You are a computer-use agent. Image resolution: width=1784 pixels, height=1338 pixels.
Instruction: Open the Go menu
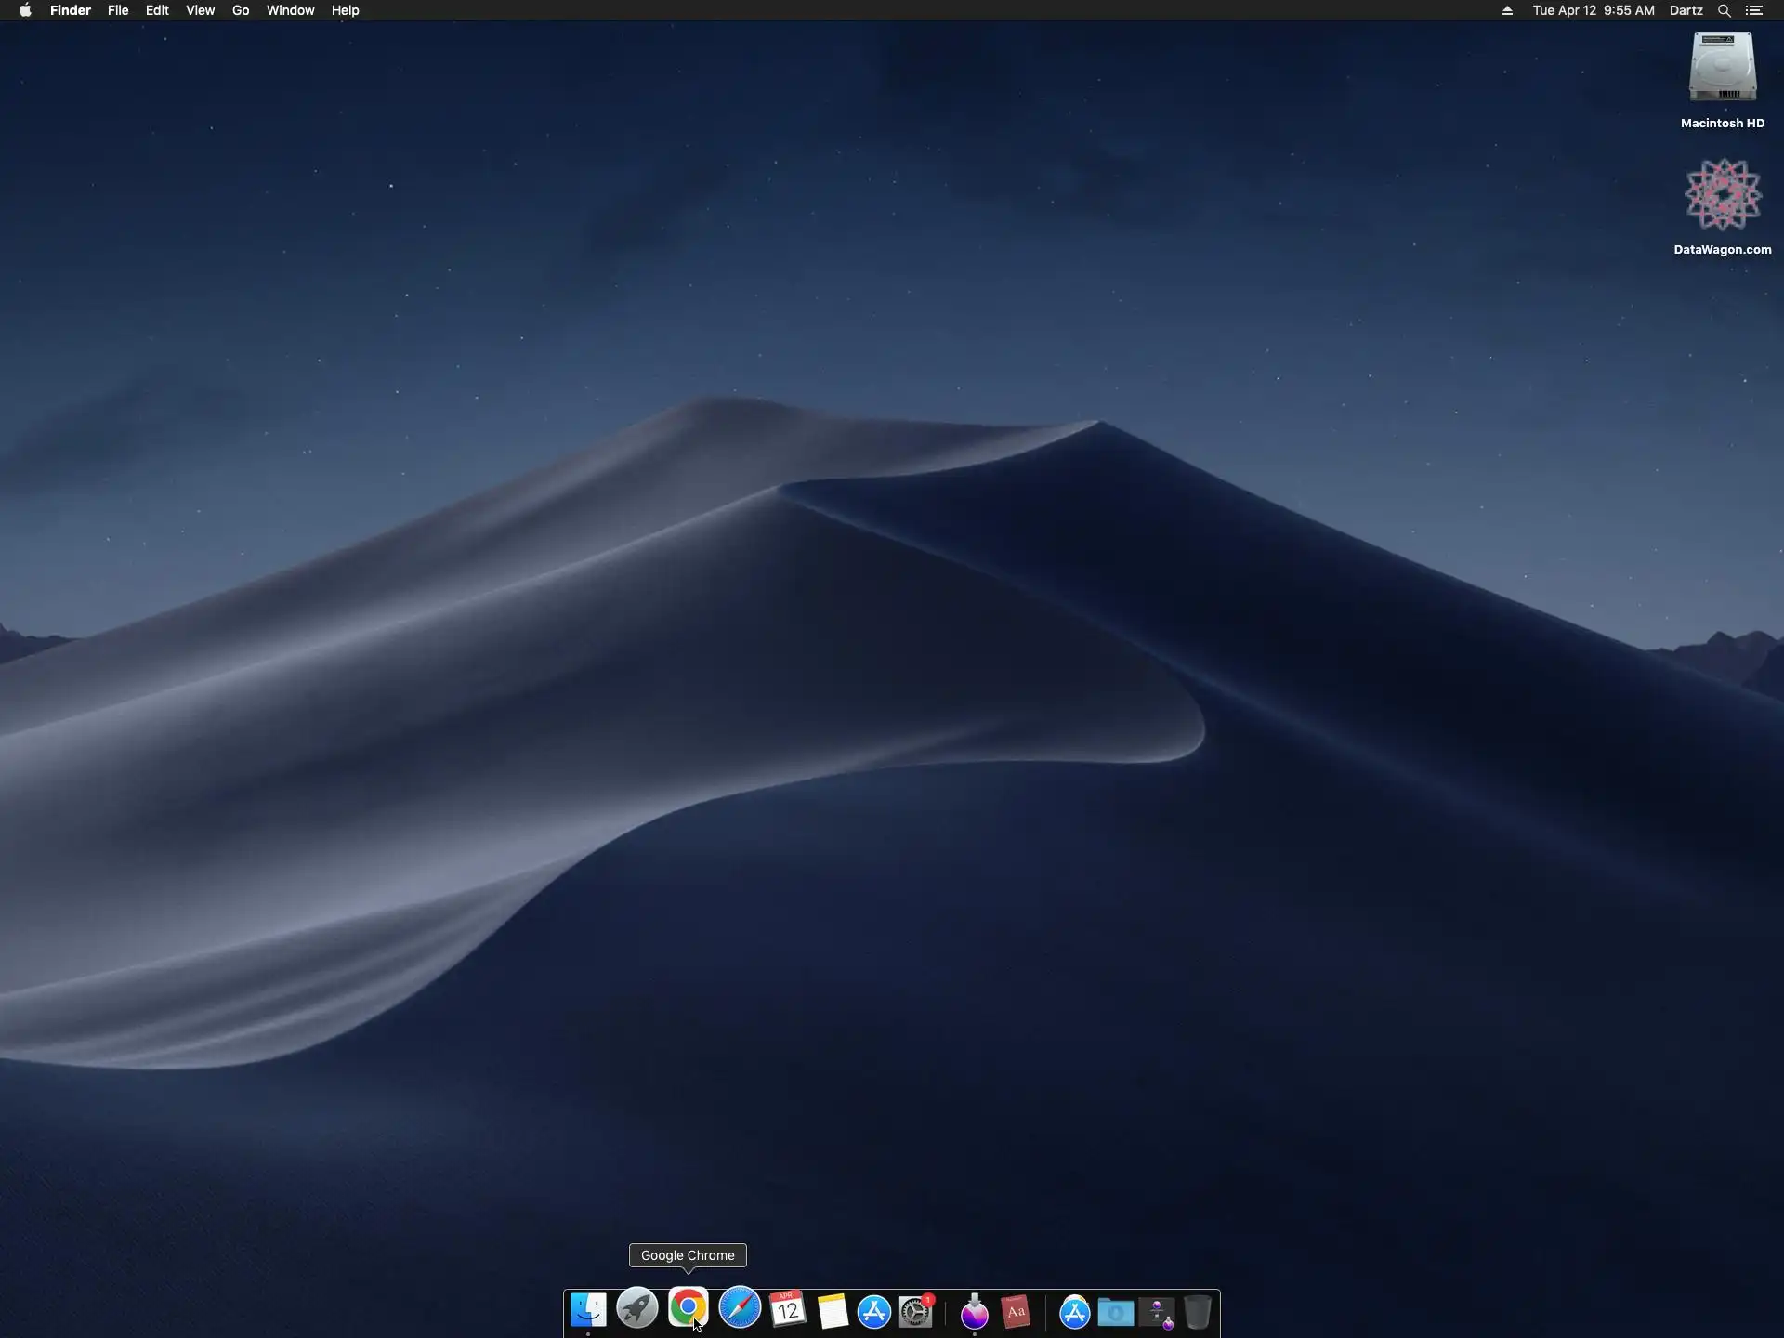241,10
